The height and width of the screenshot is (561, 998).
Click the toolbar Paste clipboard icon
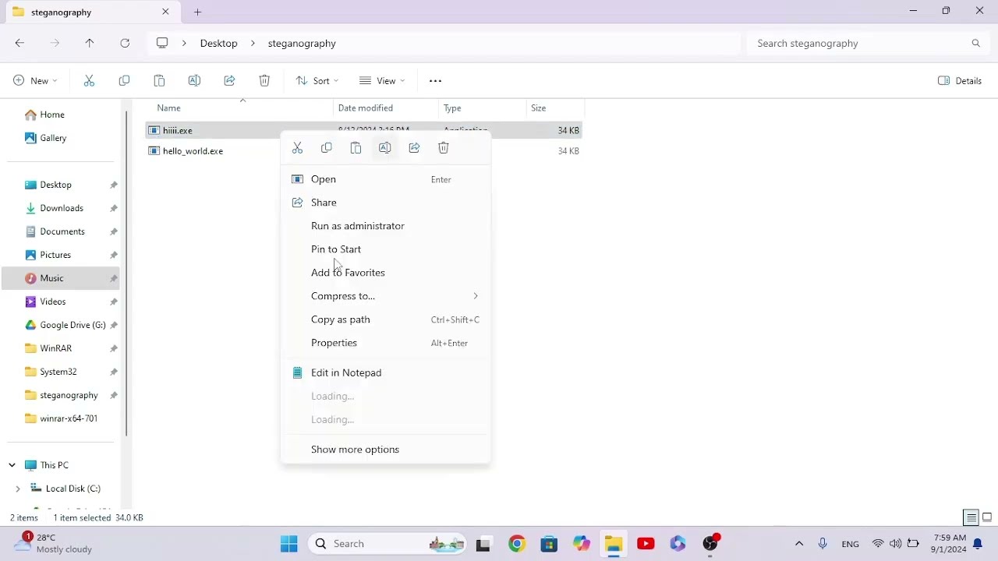pos(159,81)
